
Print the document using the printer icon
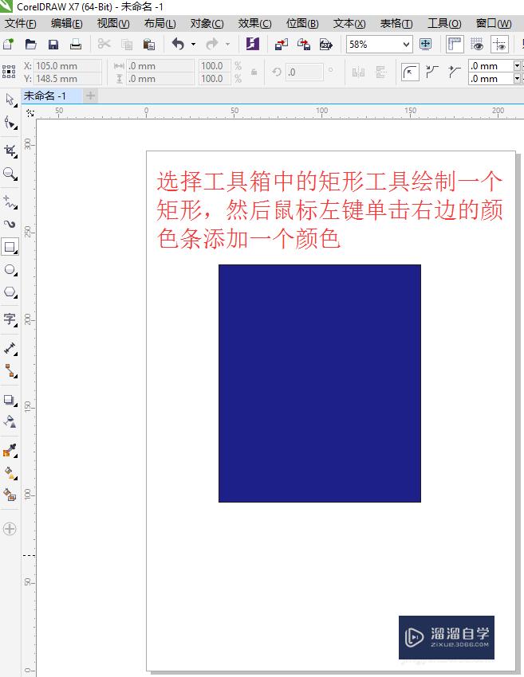pyautogui.click(x=76, y=44)
